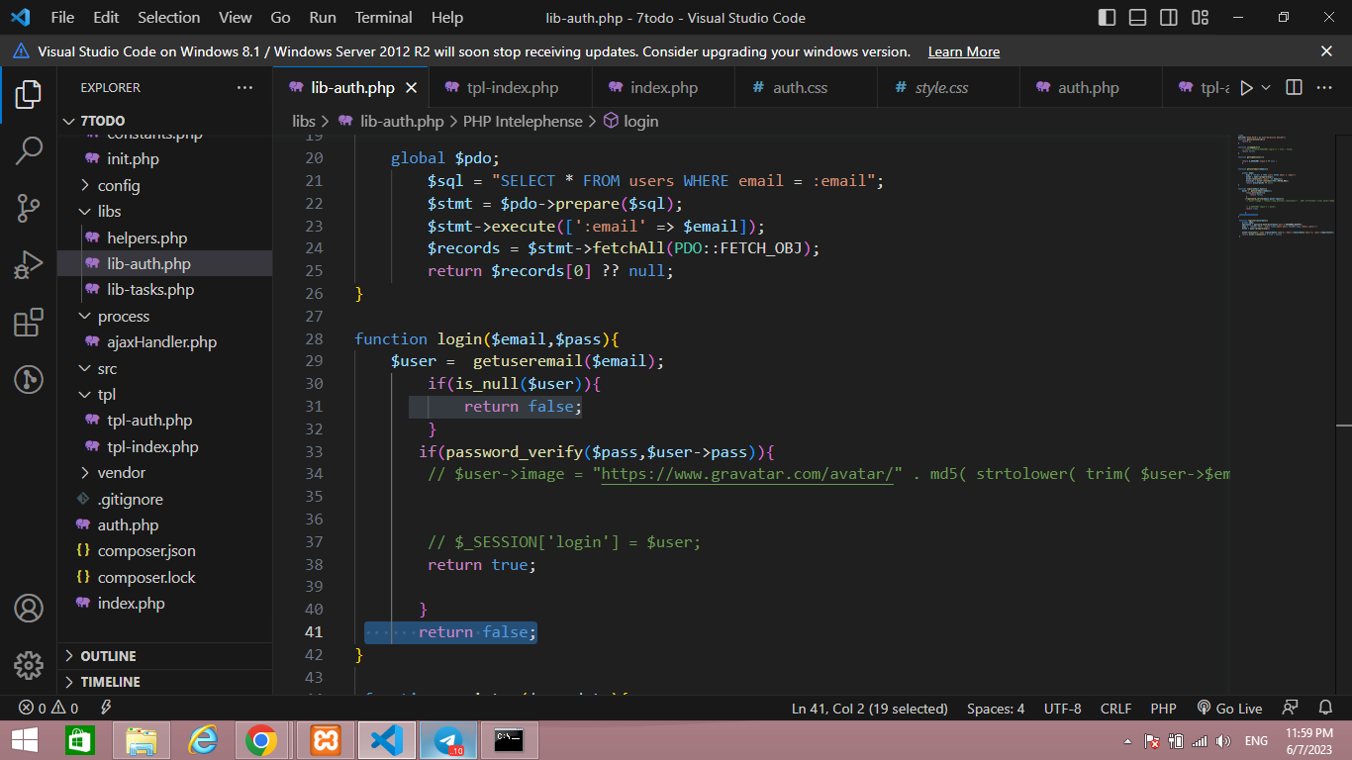This screenshot has width=1352, height=760.
Task: Open the Edit menu
Action: 106,18
